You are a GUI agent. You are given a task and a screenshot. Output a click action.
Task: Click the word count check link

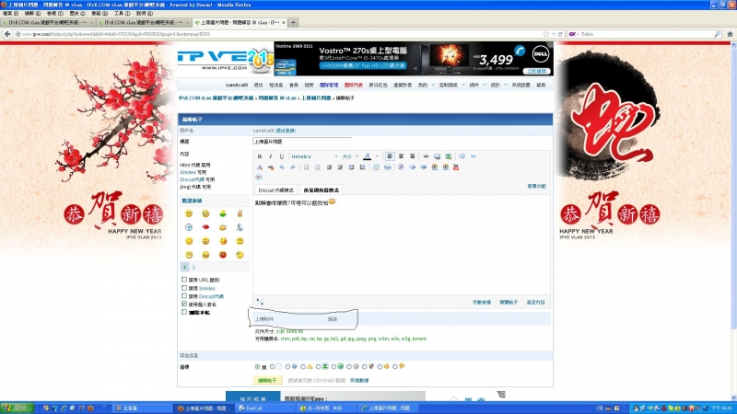482,303
